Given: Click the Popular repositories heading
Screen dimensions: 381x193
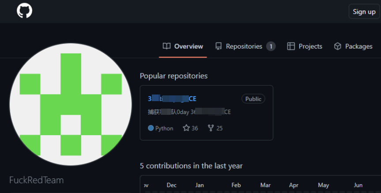Looking at the screenshot, I should coord(174,76).
